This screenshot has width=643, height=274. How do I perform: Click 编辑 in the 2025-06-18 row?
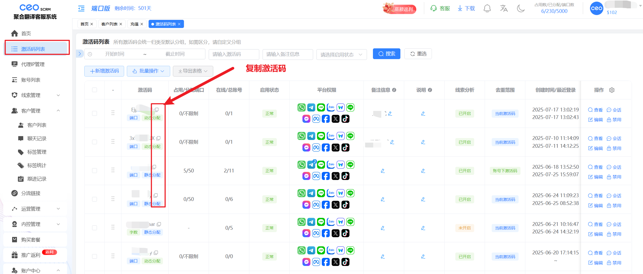pyautogui.click(x=595, y=177)
